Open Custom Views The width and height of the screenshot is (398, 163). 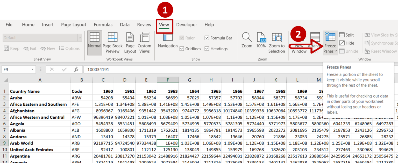pos(144,42)
